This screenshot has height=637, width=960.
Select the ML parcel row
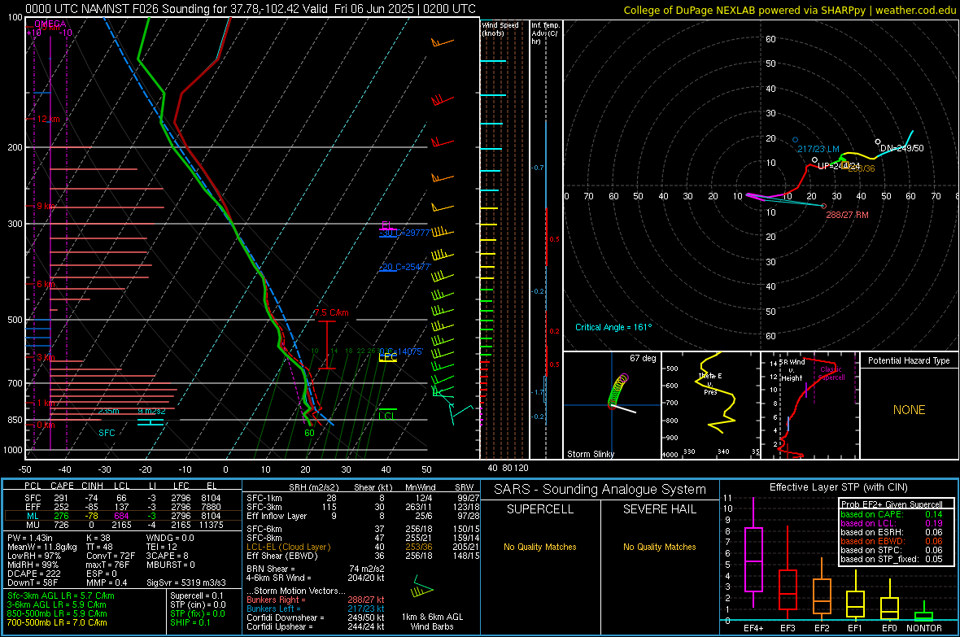(x=123, y=516)
